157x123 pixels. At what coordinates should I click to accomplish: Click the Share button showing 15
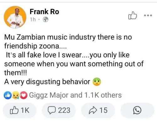[98, 110]
